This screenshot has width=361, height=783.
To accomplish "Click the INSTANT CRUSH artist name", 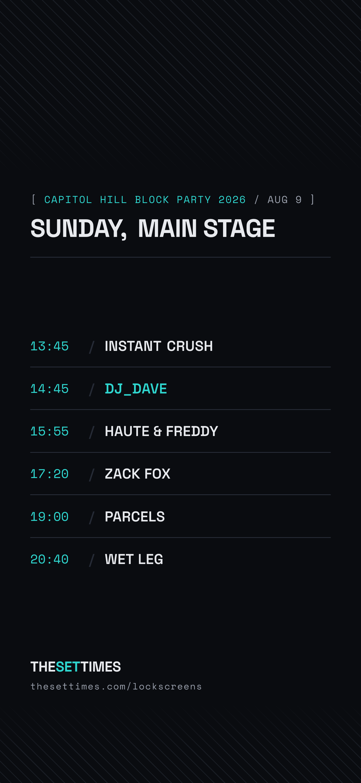I will pyautogui.click(x=159, y=346).
